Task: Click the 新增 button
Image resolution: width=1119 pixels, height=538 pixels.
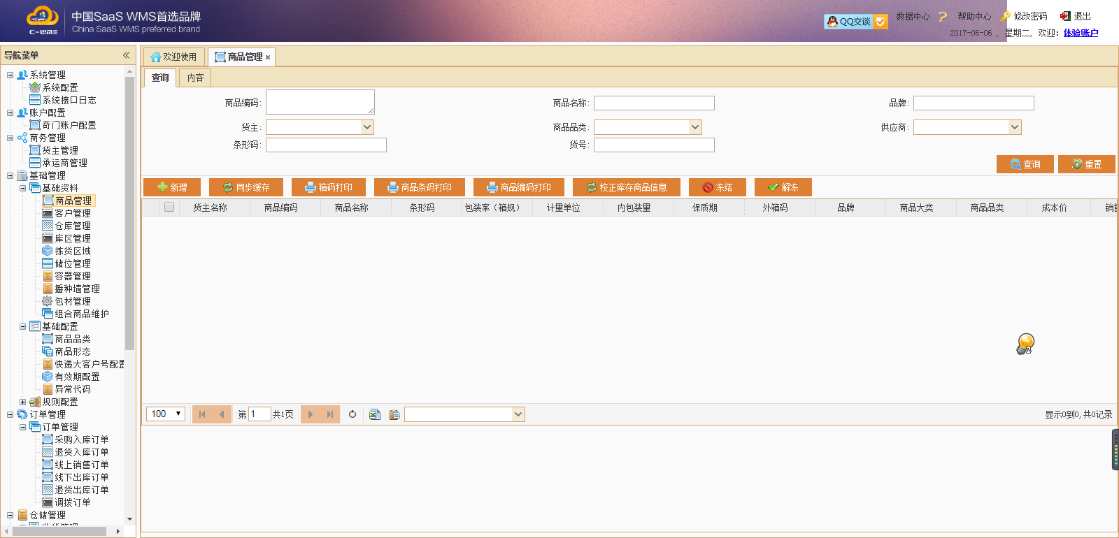Action: tap(172, 187)
